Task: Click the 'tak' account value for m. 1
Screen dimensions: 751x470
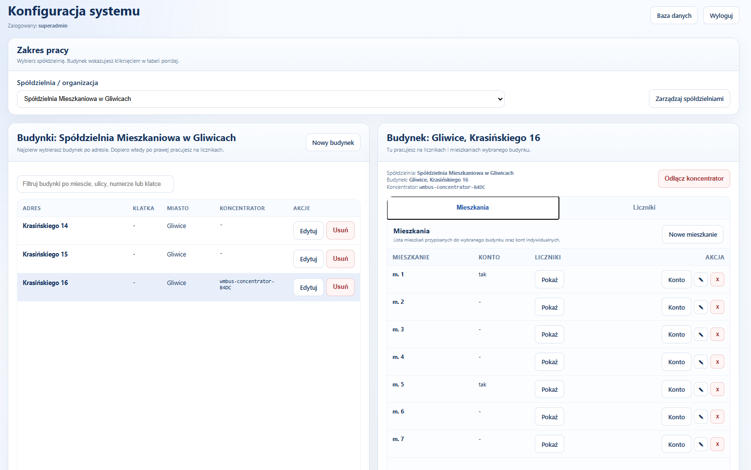Action: click(x=482, y=274)
